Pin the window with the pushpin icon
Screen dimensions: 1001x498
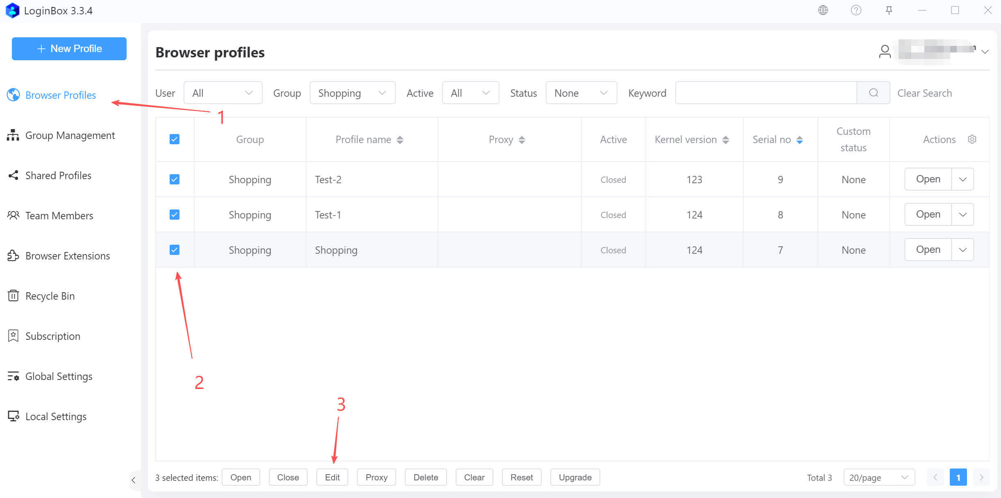tap(889, 10)
